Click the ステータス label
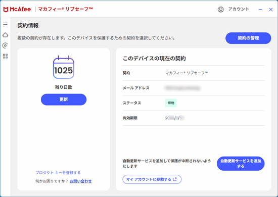This screenshot has width=278, height=197. [132, 103]
